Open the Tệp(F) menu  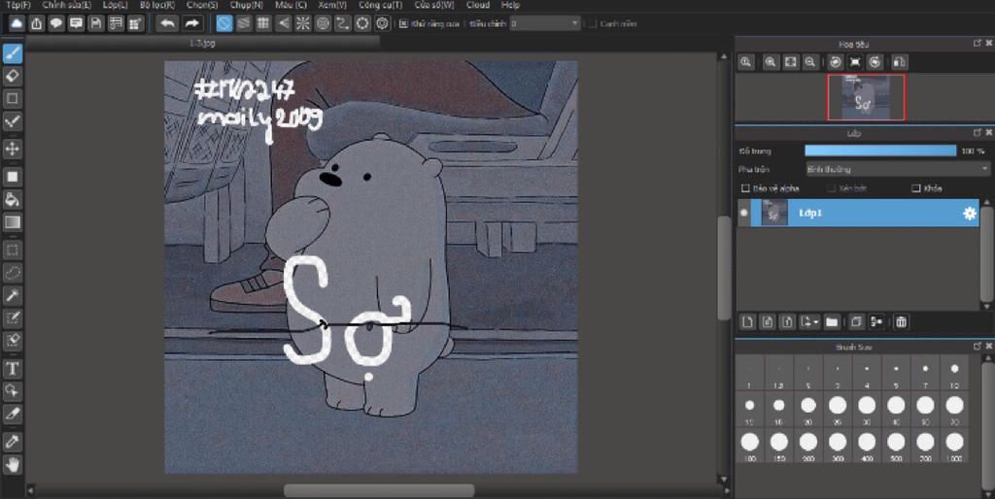pos(17,5)
